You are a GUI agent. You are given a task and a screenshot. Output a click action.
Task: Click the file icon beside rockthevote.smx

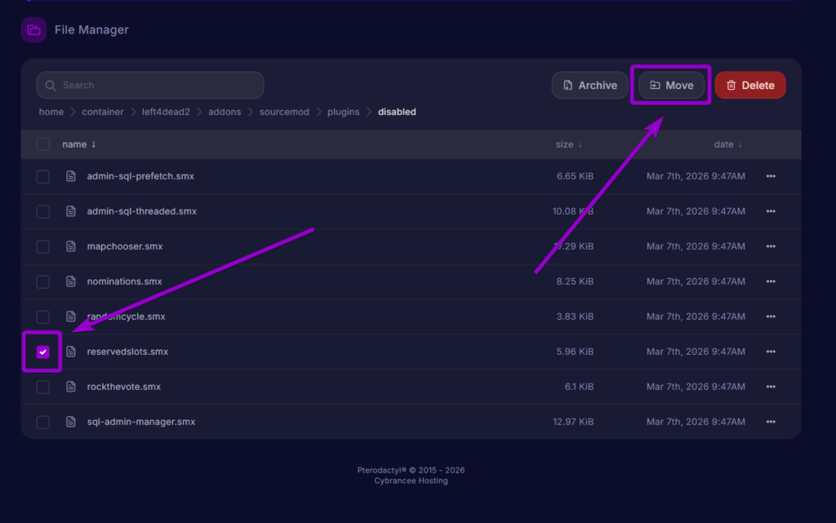(x=70, y=386)
